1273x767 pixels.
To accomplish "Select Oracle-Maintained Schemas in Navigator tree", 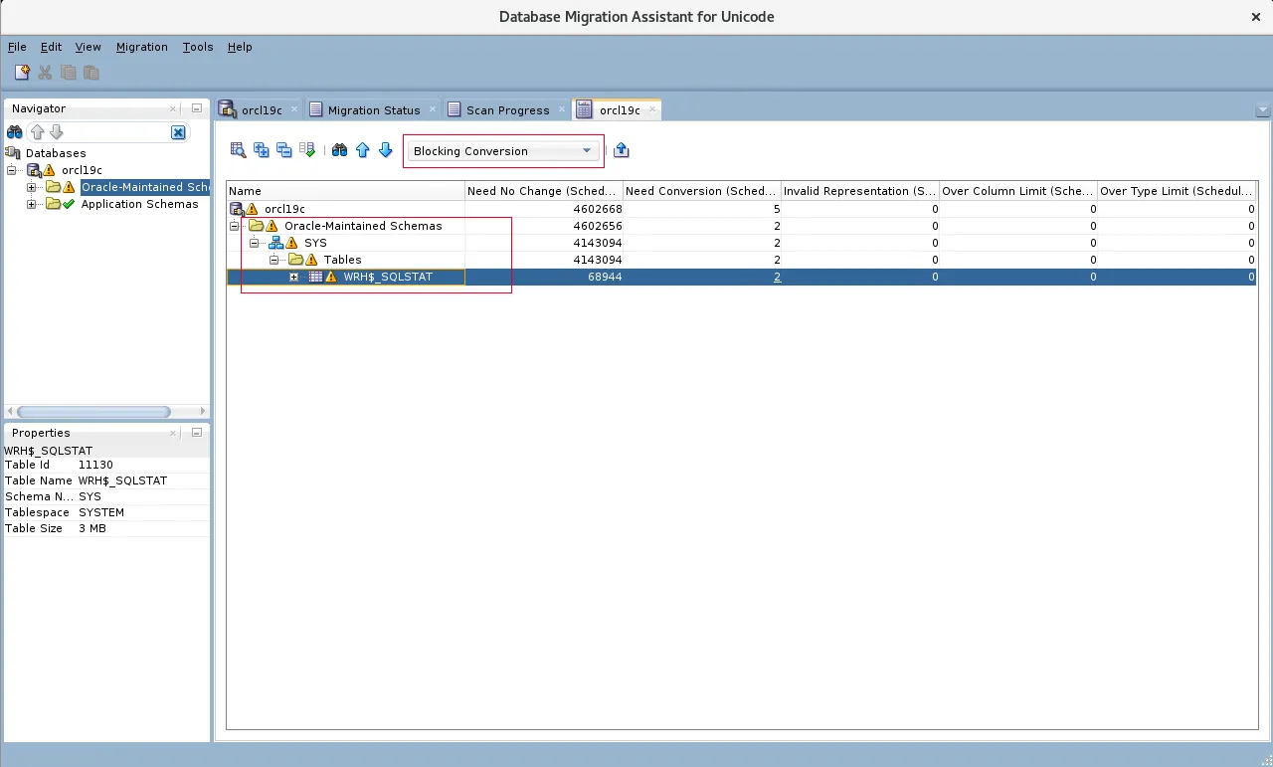I will tap(144, 187).
